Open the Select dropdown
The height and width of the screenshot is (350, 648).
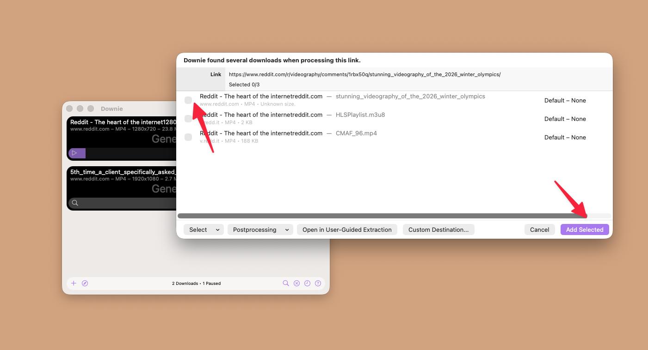pos(204,229)
